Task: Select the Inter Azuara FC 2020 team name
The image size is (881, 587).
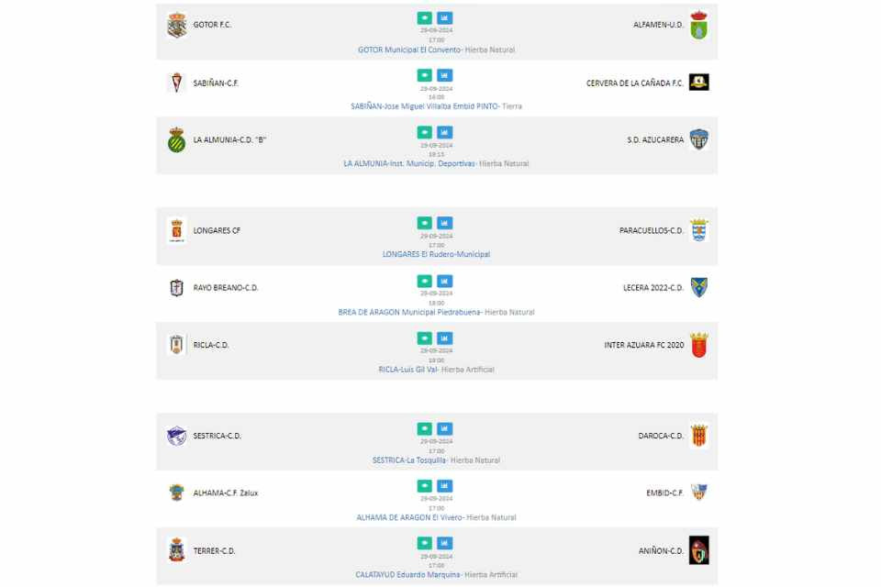Action: tap(644, 345)
